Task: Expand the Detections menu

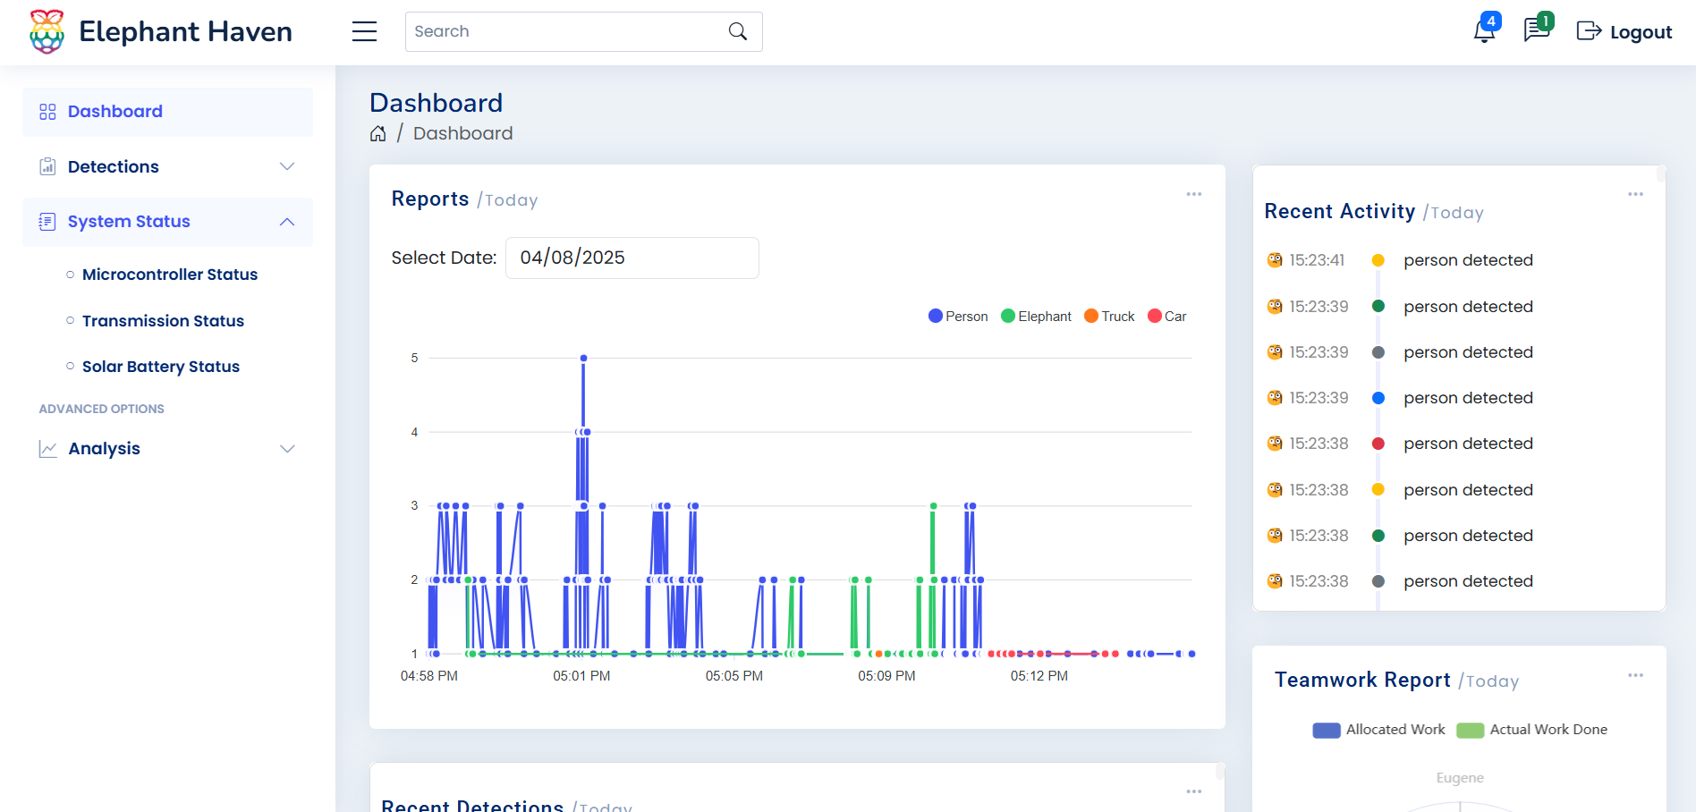Action: click(167, 167)
